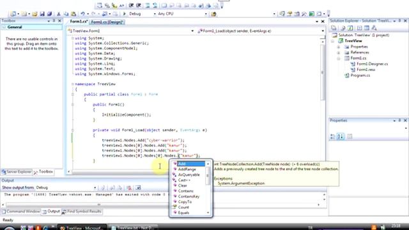409x230 pixels.
Task: Collapse the namespace TreeView code region
Action: pyautogui.click(x=73, y=84)
